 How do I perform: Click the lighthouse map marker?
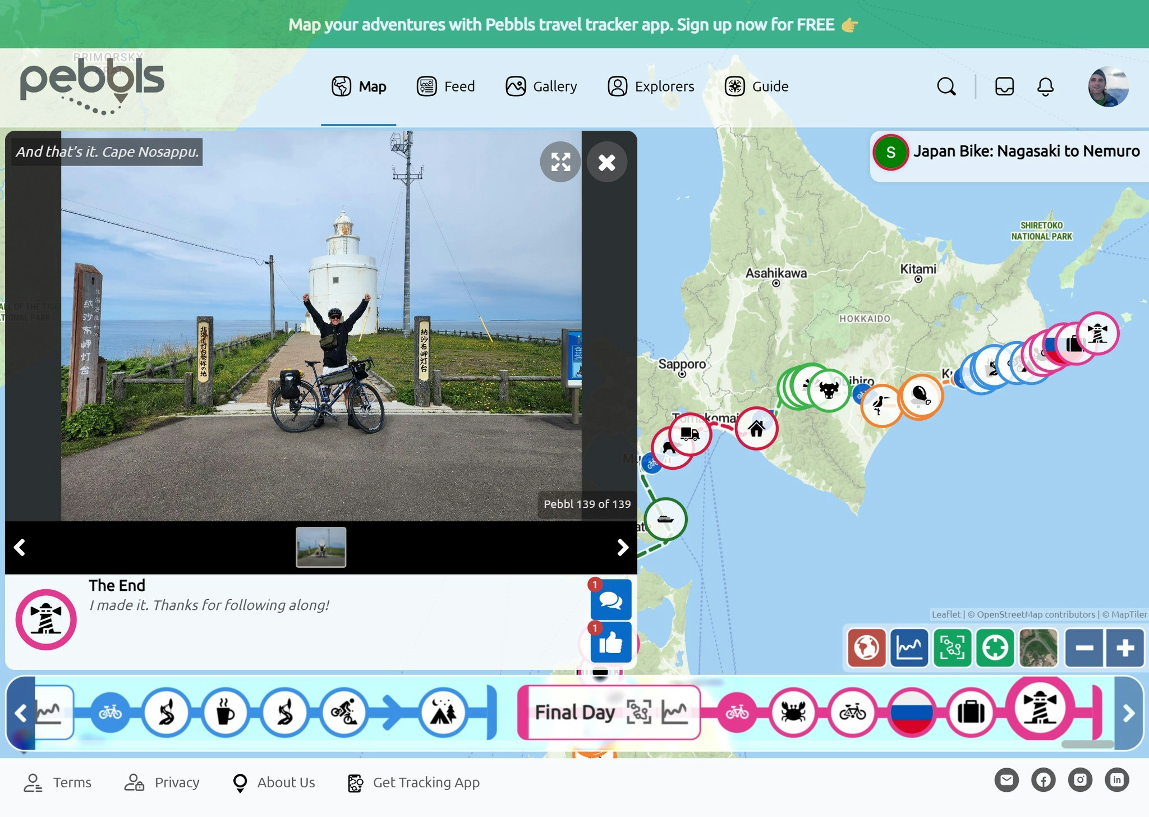click(x=1098, y=333)
